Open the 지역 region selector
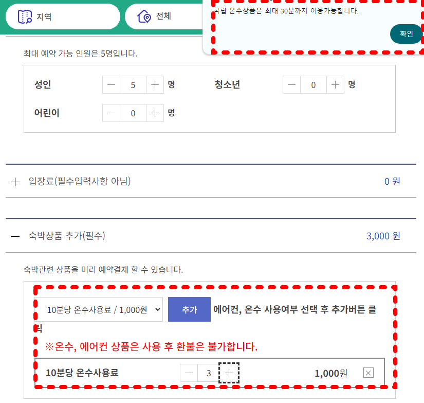 63,16
